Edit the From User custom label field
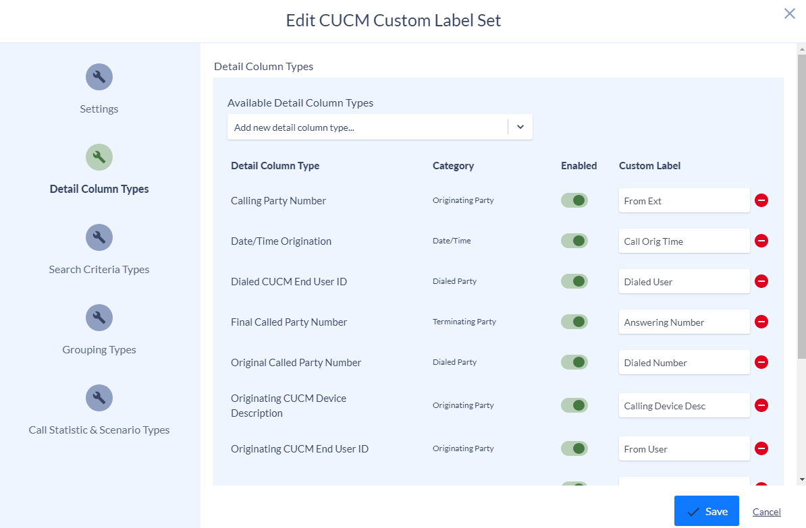 point(684,448)
